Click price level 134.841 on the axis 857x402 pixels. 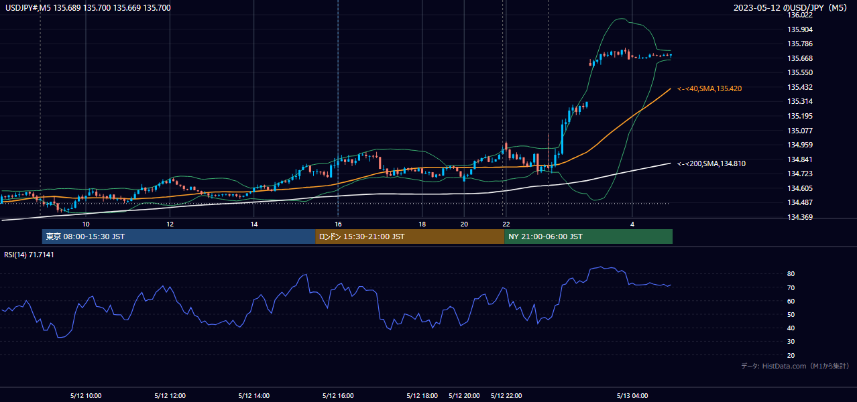tap(800, 159)
